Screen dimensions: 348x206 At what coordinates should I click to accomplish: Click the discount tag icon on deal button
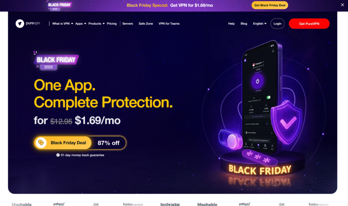pos(41,143)
